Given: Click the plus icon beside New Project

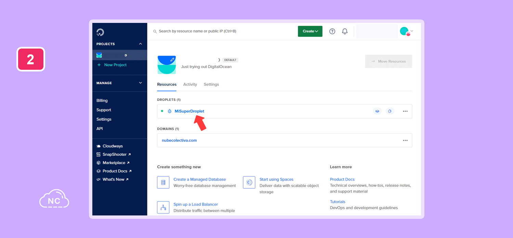Looking at the screenshot, I should [99, 65].
